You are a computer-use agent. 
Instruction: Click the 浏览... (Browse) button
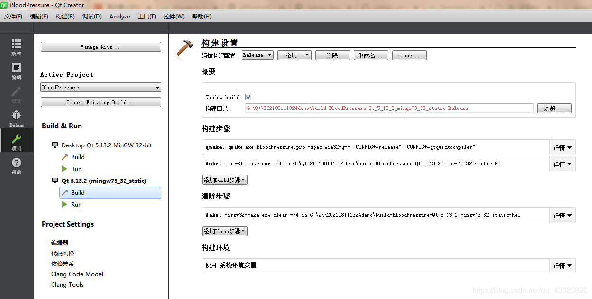(554, 108)
